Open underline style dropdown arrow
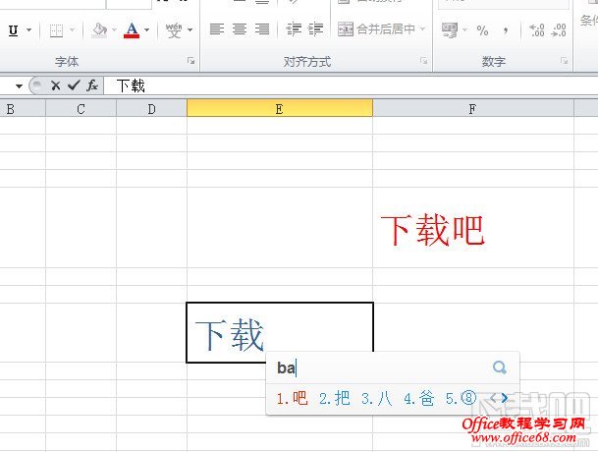The width and height of the screenshot is (598, 452). [x=29, y=29]
